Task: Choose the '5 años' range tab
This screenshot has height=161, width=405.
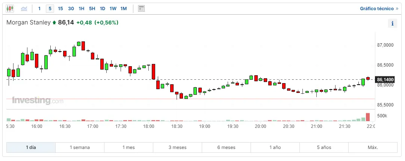Action: pyautogui.click(x=324, y=147)
